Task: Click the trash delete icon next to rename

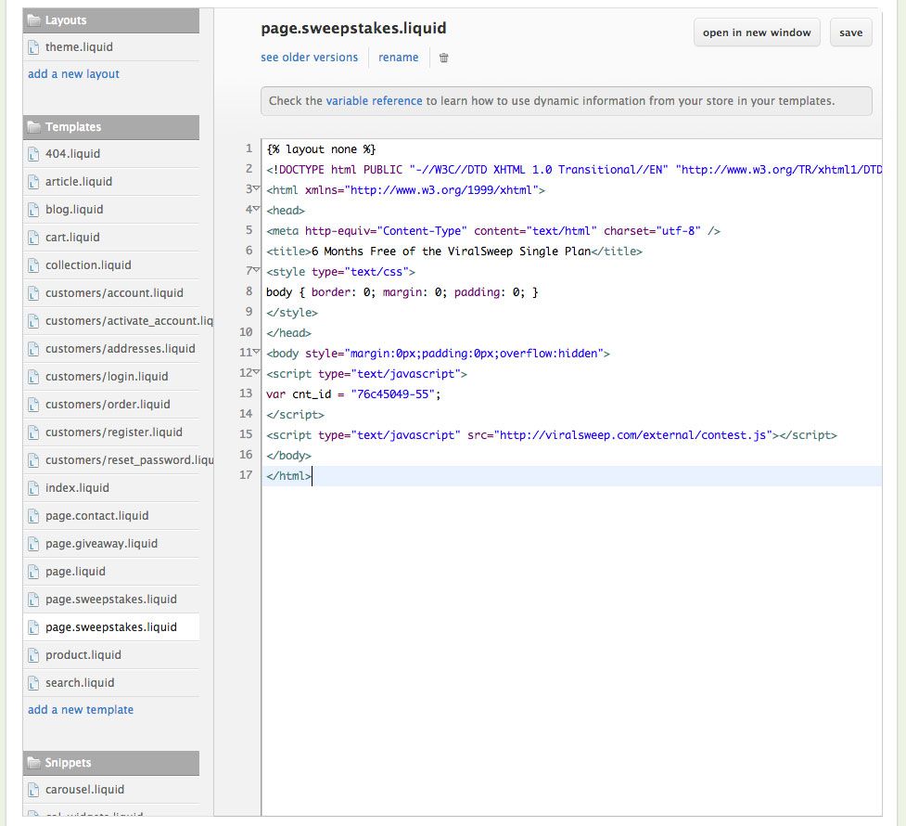Action: 444,58
